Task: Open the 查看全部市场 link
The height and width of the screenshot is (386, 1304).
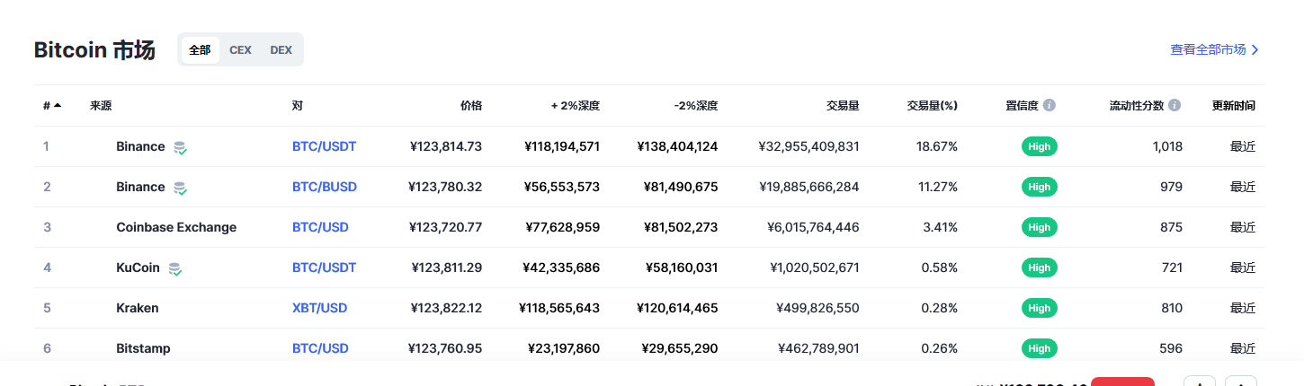Action: pos(1208,50)
